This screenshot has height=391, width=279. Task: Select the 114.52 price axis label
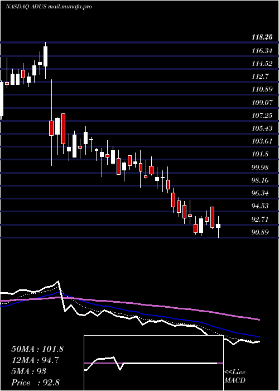click(262, 64)
